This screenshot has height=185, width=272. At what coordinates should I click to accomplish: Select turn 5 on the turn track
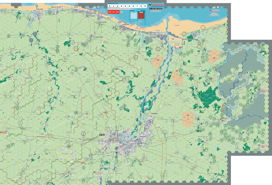click(x=129, y=6)
